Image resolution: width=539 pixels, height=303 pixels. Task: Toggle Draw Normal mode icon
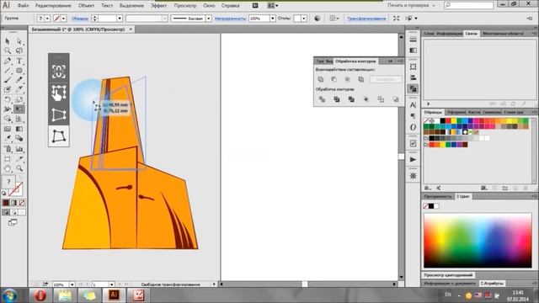[6, 212]
